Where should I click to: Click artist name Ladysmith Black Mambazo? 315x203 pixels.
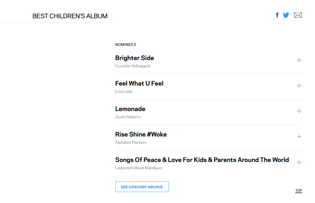(139, 168)
